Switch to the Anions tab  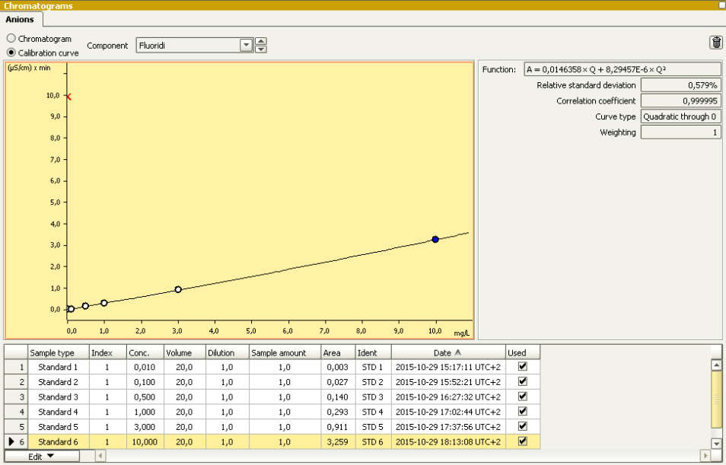pyautogui.click(x=20, y=20)
